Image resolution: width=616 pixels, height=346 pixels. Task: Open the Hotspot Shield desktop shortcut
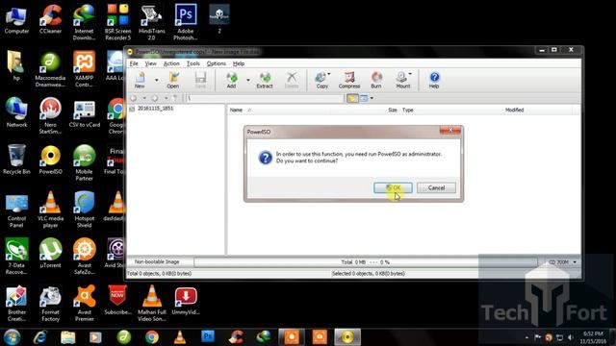tap(84, 210)
